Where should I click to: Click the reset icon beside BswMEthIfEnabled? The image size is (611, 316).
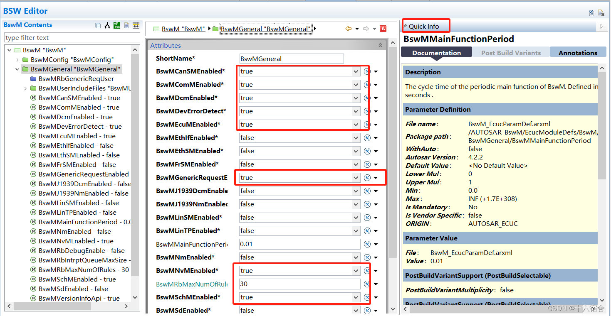tap(367, 138)
